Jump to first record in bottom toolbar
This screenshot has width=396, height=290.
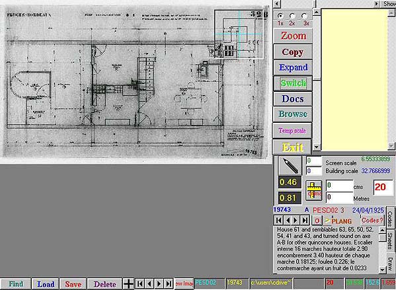pos(139,284)
